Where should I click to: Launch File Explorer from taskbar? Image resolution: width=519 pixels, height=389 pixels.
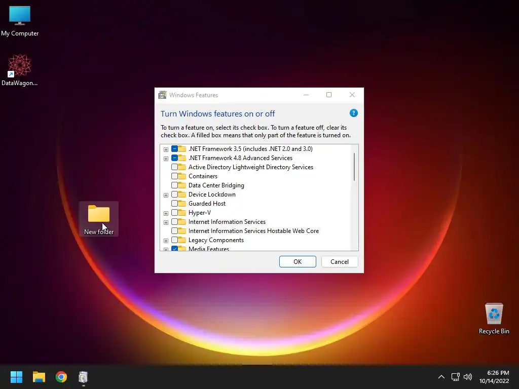(x=39, y=377)
